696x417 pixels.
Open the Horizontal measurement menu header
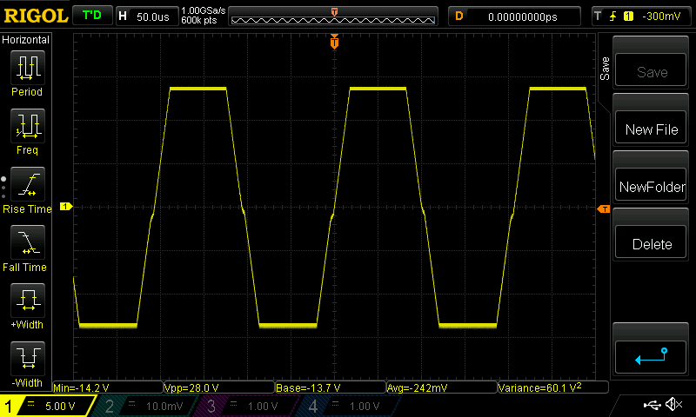pos(26,40)
